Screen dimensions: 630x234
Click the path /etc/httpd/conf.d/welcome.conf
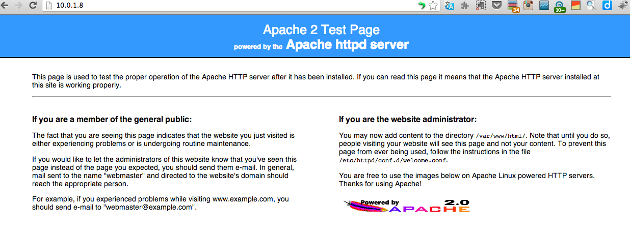tap(393, 160)
